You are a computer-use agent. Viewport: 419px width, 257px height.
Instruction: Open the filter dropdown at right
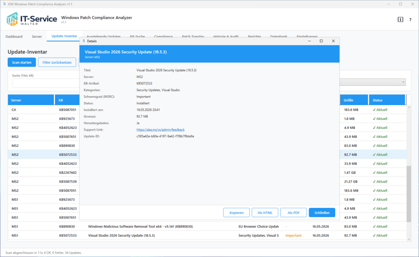coord(373,82)
